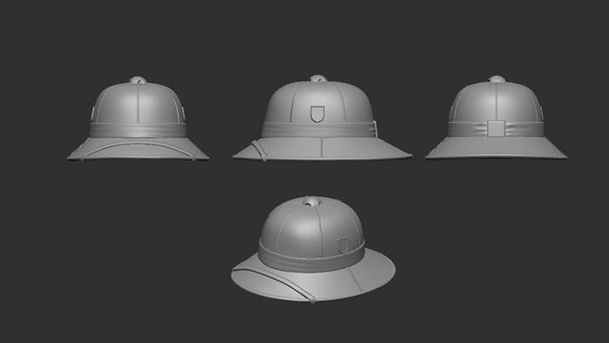This screenshot has height=343, width=609.
Task: Select the strap end on the perspective helmet brim
Action: tap(311, 299)
